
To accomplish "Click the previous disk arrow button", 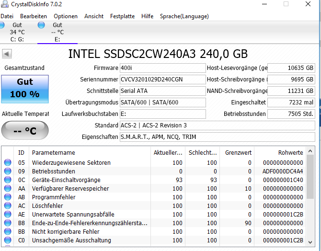I will pyautogui.click(x=7, y=53).
